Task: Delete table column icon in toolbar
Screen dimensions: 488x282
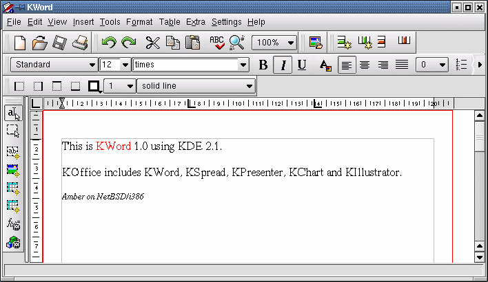Action: click(404, 41)
